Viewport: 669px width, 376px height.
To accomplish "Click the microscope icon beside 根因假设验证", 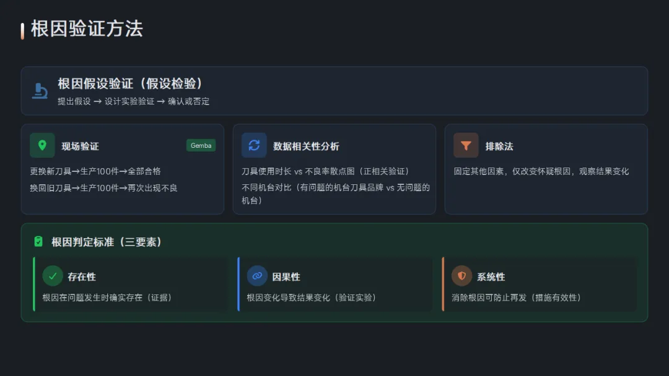I will coord(40,91).
